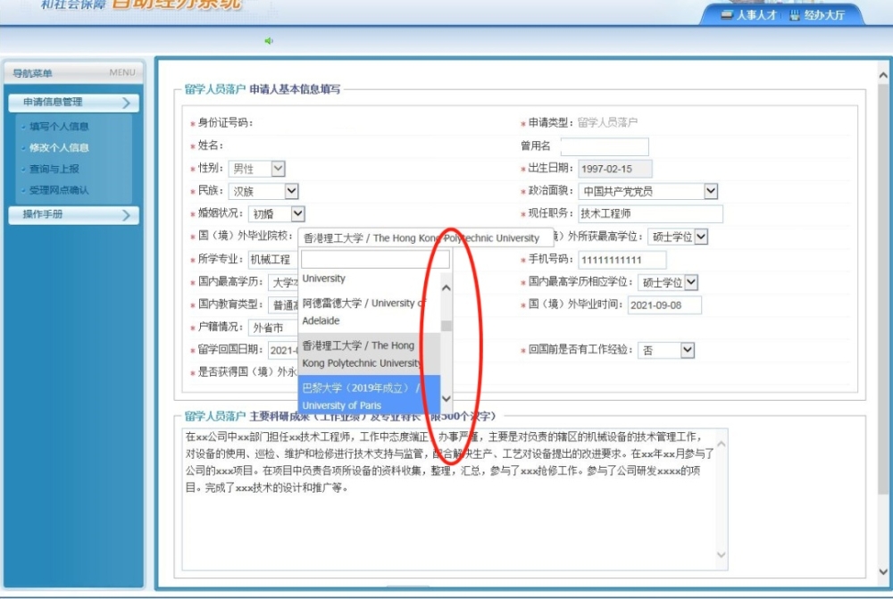
Task: Select 香港理工大学 option in list
Action: [369, 354]
